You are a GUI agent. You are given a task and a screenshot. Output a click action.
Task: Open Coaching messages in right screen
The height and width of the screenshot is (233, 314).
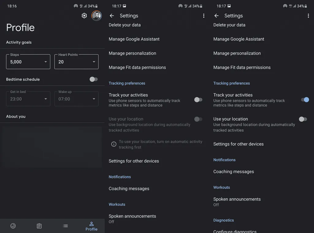pos(234,172)
